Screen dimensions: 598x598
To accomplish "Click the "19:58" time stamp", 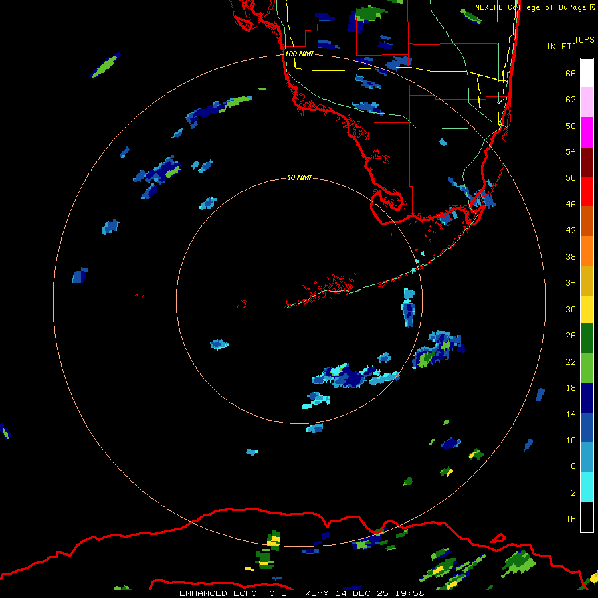I will click(x=409, y=593).
